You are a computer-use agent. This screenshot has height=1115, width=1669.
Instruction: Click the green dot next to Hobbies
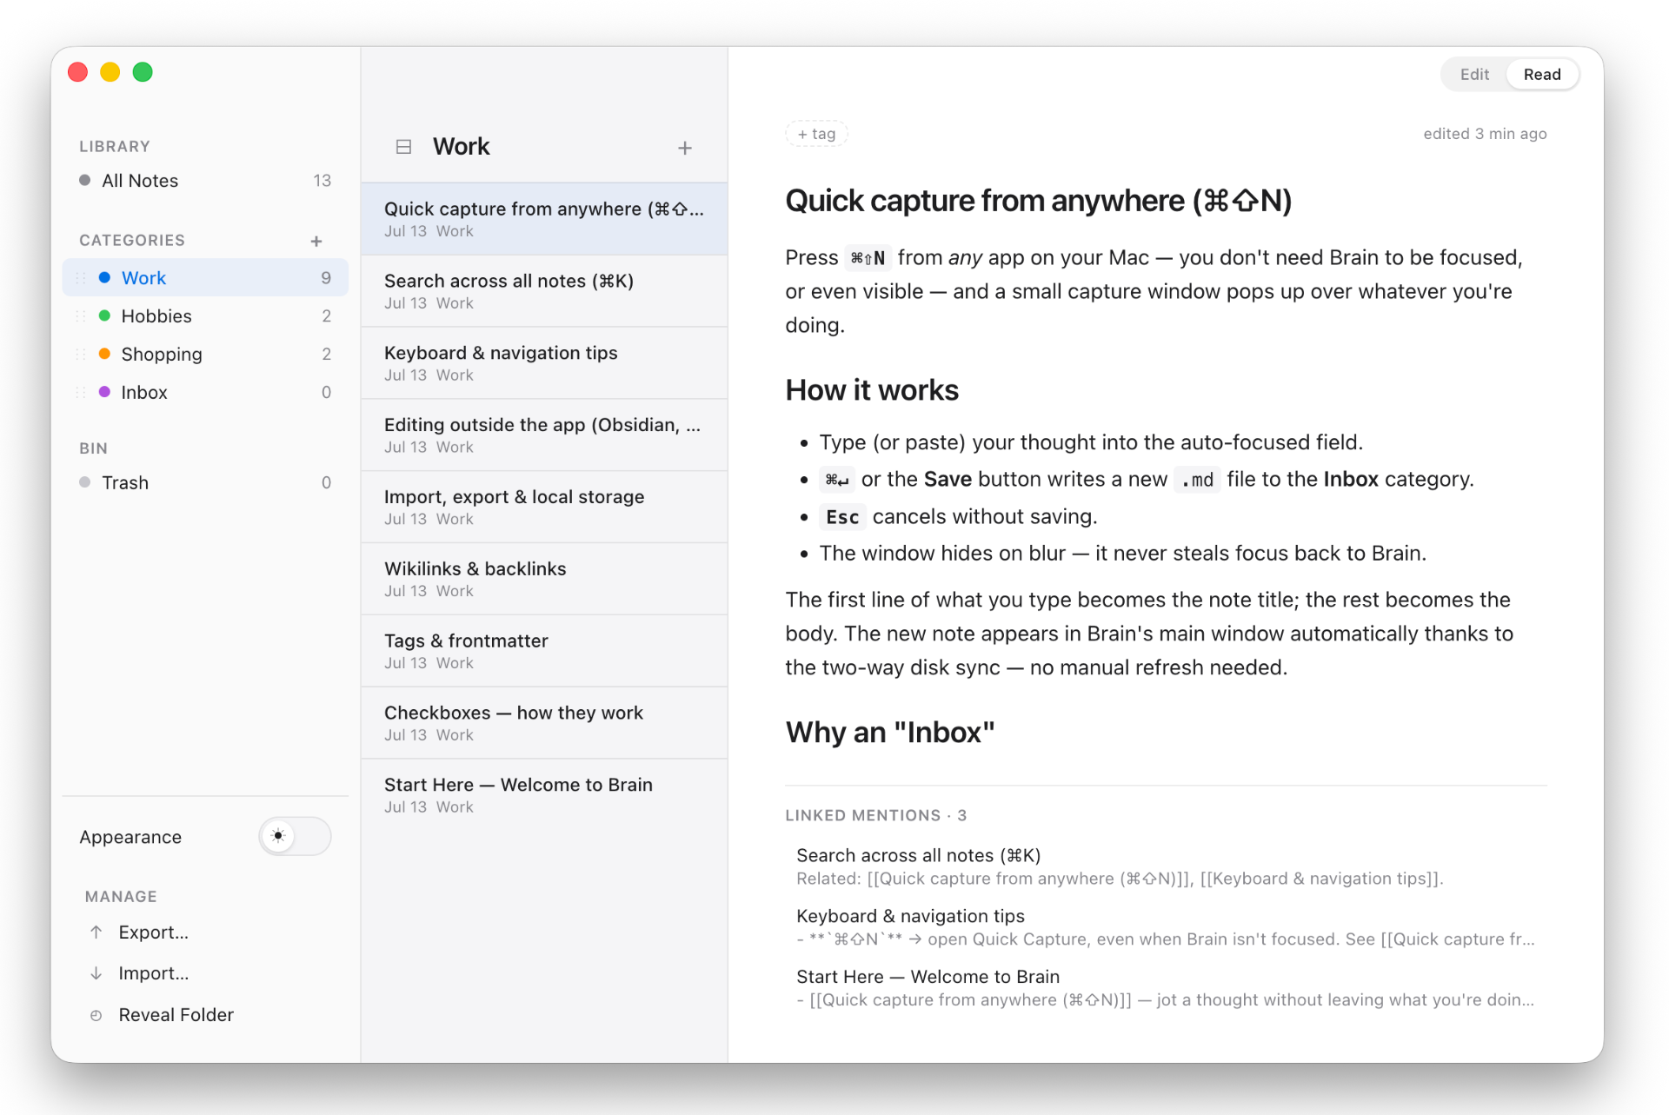[104, 315]
